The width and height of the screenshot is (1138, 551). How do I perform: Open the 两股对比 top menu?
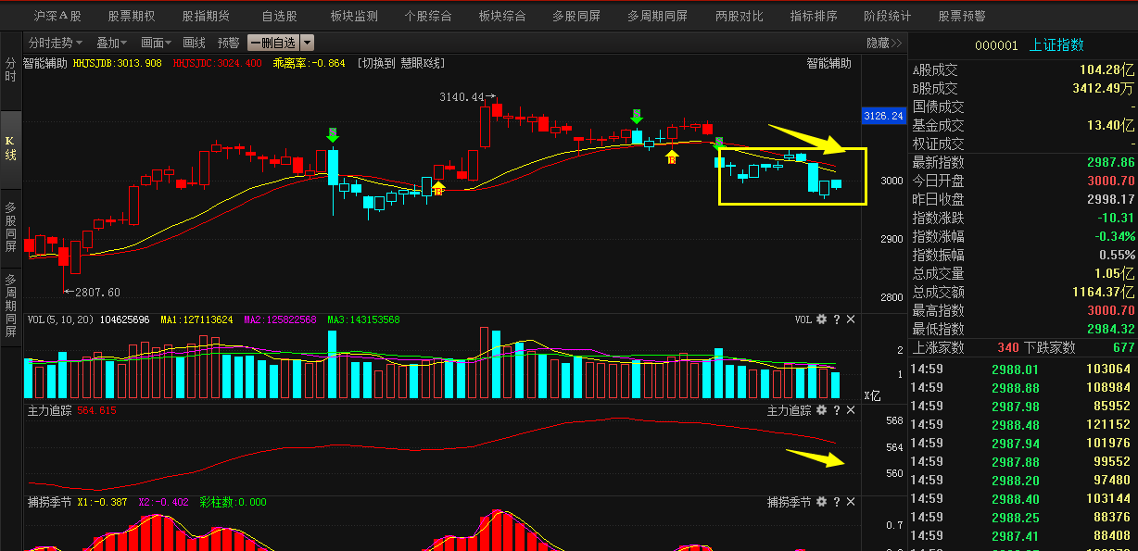[740, 16]
